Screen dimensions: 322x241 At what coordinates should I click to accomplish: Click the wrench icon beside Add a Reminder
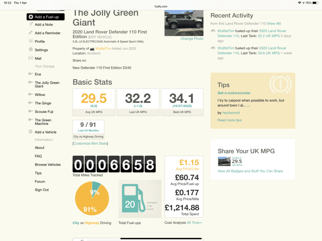(x=30, y=33)
